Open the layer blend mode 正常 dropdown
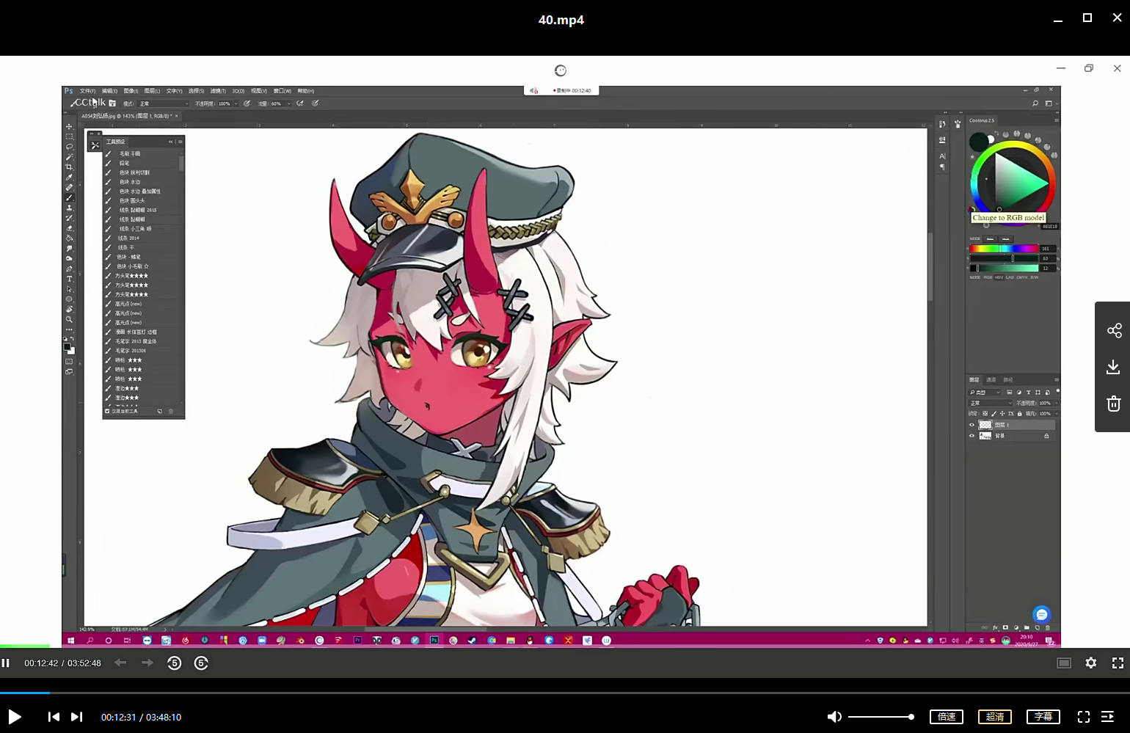Image resolution: width=1130 pixels, height=733 pixels. (991, 403)
